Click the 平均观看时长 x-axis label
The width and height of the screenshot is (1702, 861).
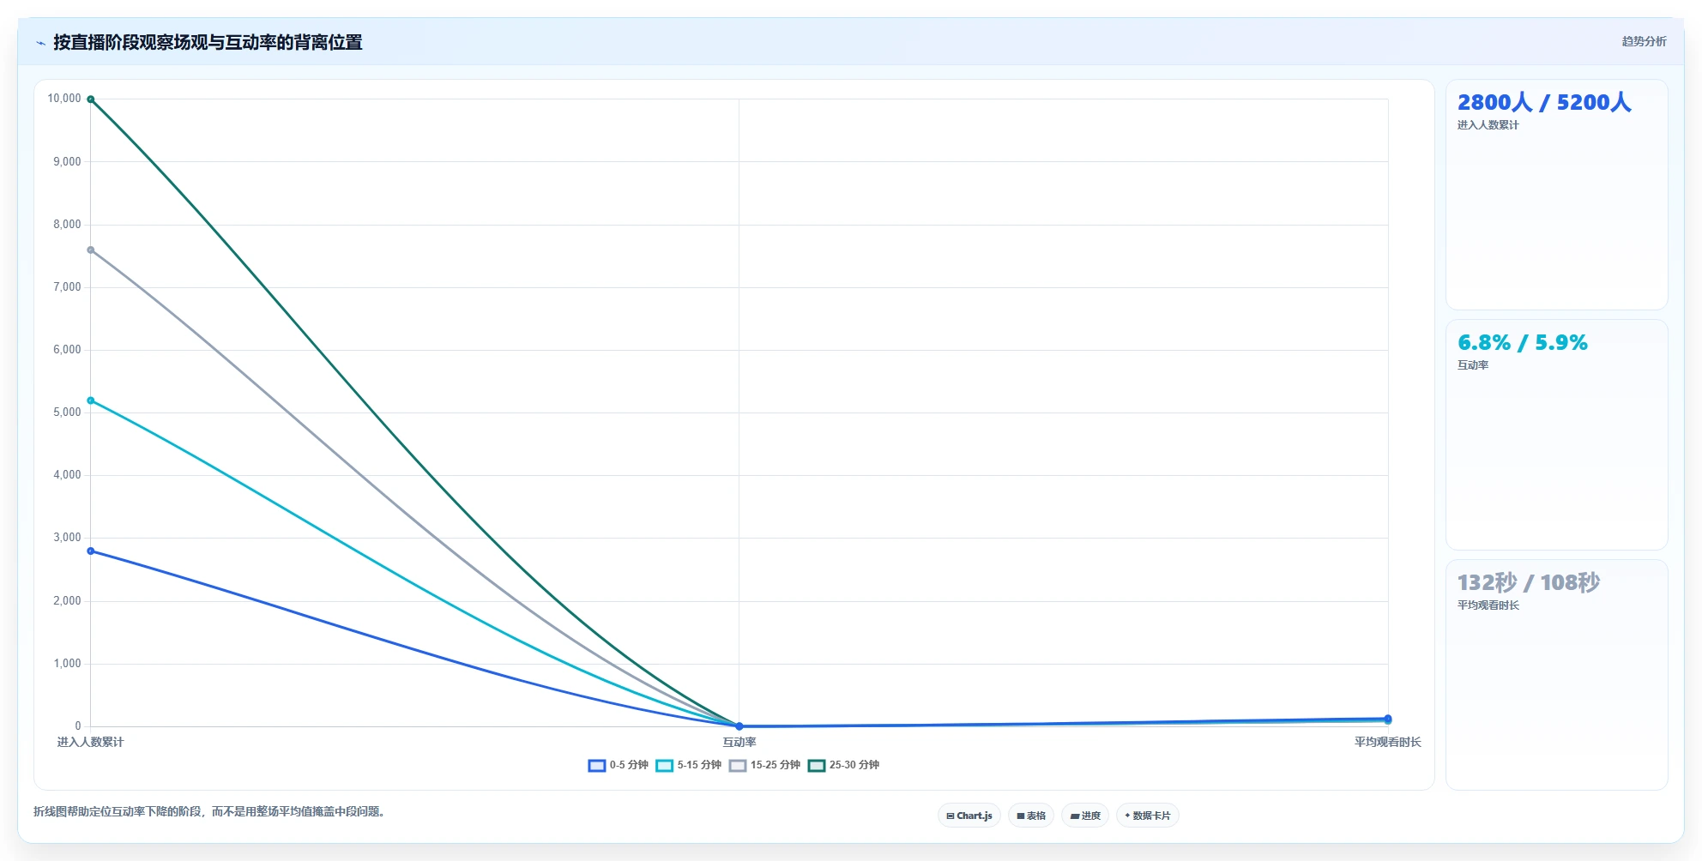(x=1388, y=743)
